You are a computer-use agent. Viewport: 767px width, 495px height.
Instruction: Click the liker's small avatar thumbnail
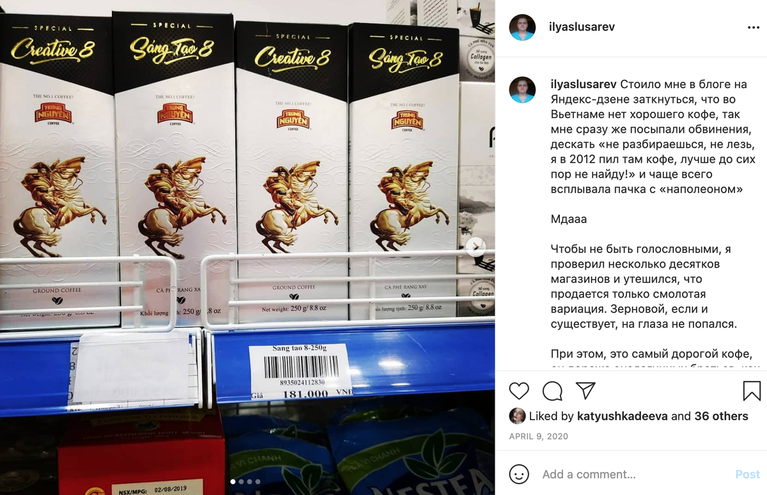517,416
